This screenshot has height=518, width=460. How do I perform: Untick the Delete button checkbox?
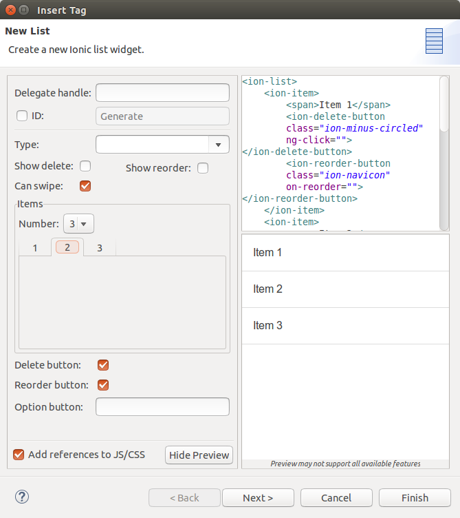[x=103, y=365]
